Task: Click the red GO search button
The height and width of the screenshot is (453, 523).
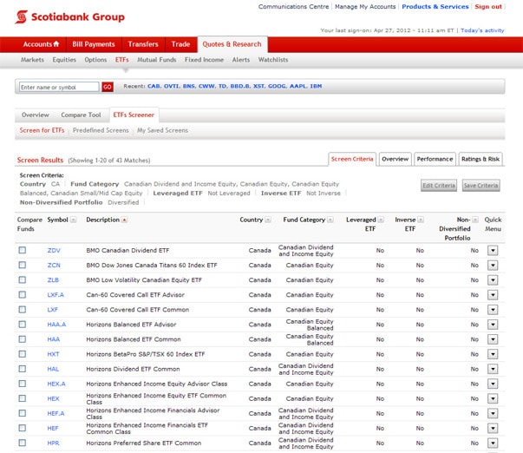Action: (x=108, y=87)
